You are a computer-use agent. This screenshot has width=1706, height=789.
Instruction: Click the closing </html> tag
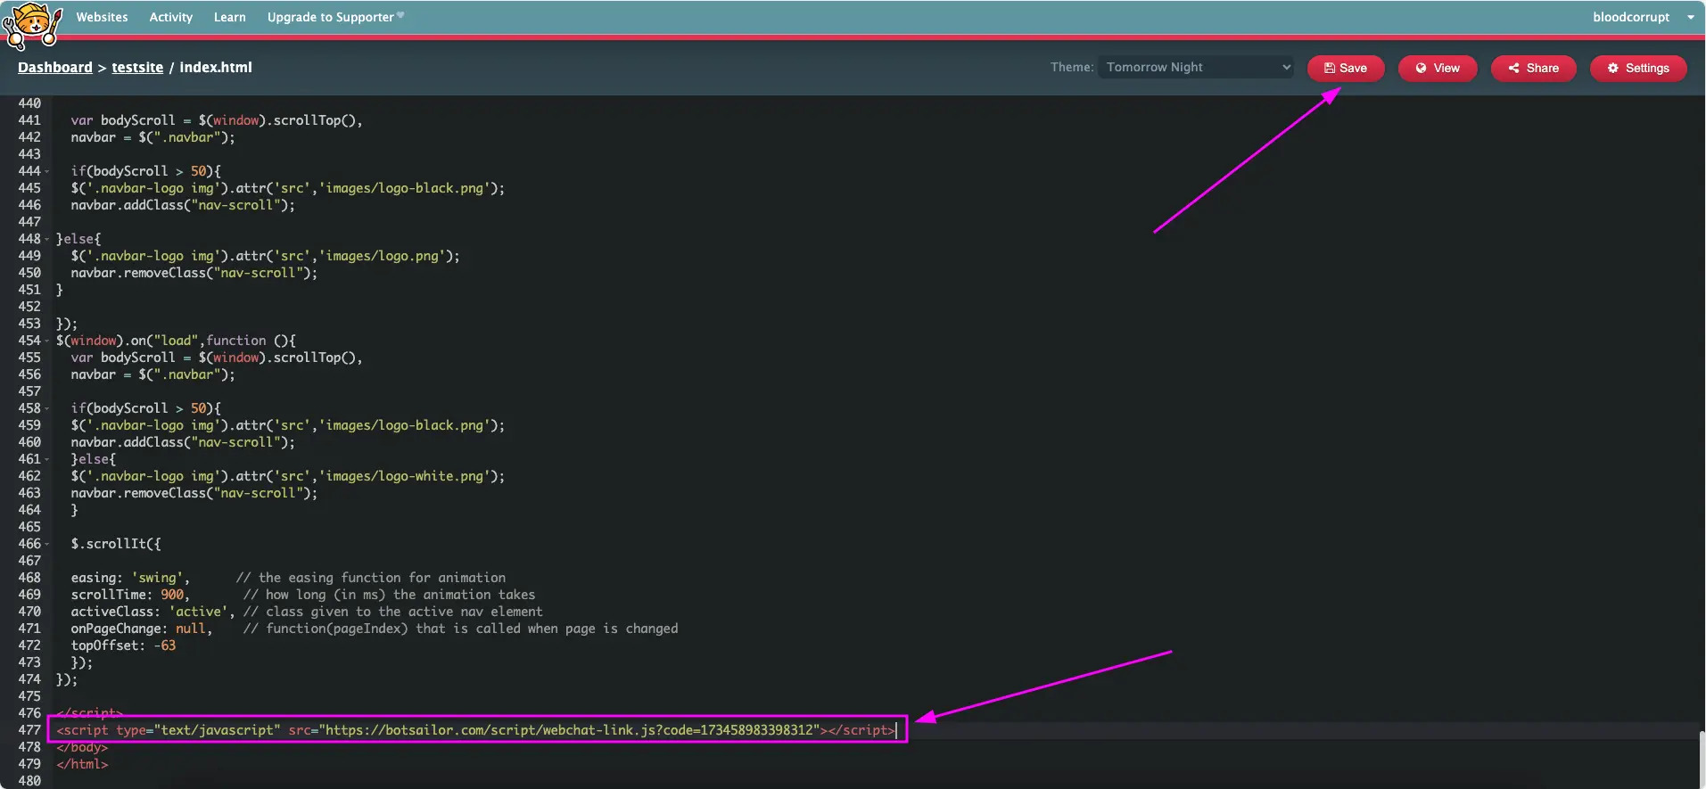(82, 764)
